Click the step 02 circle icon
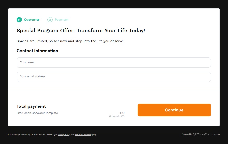This screenshot has height=144, width=228. pyautogui.click(x=50, y=20)
